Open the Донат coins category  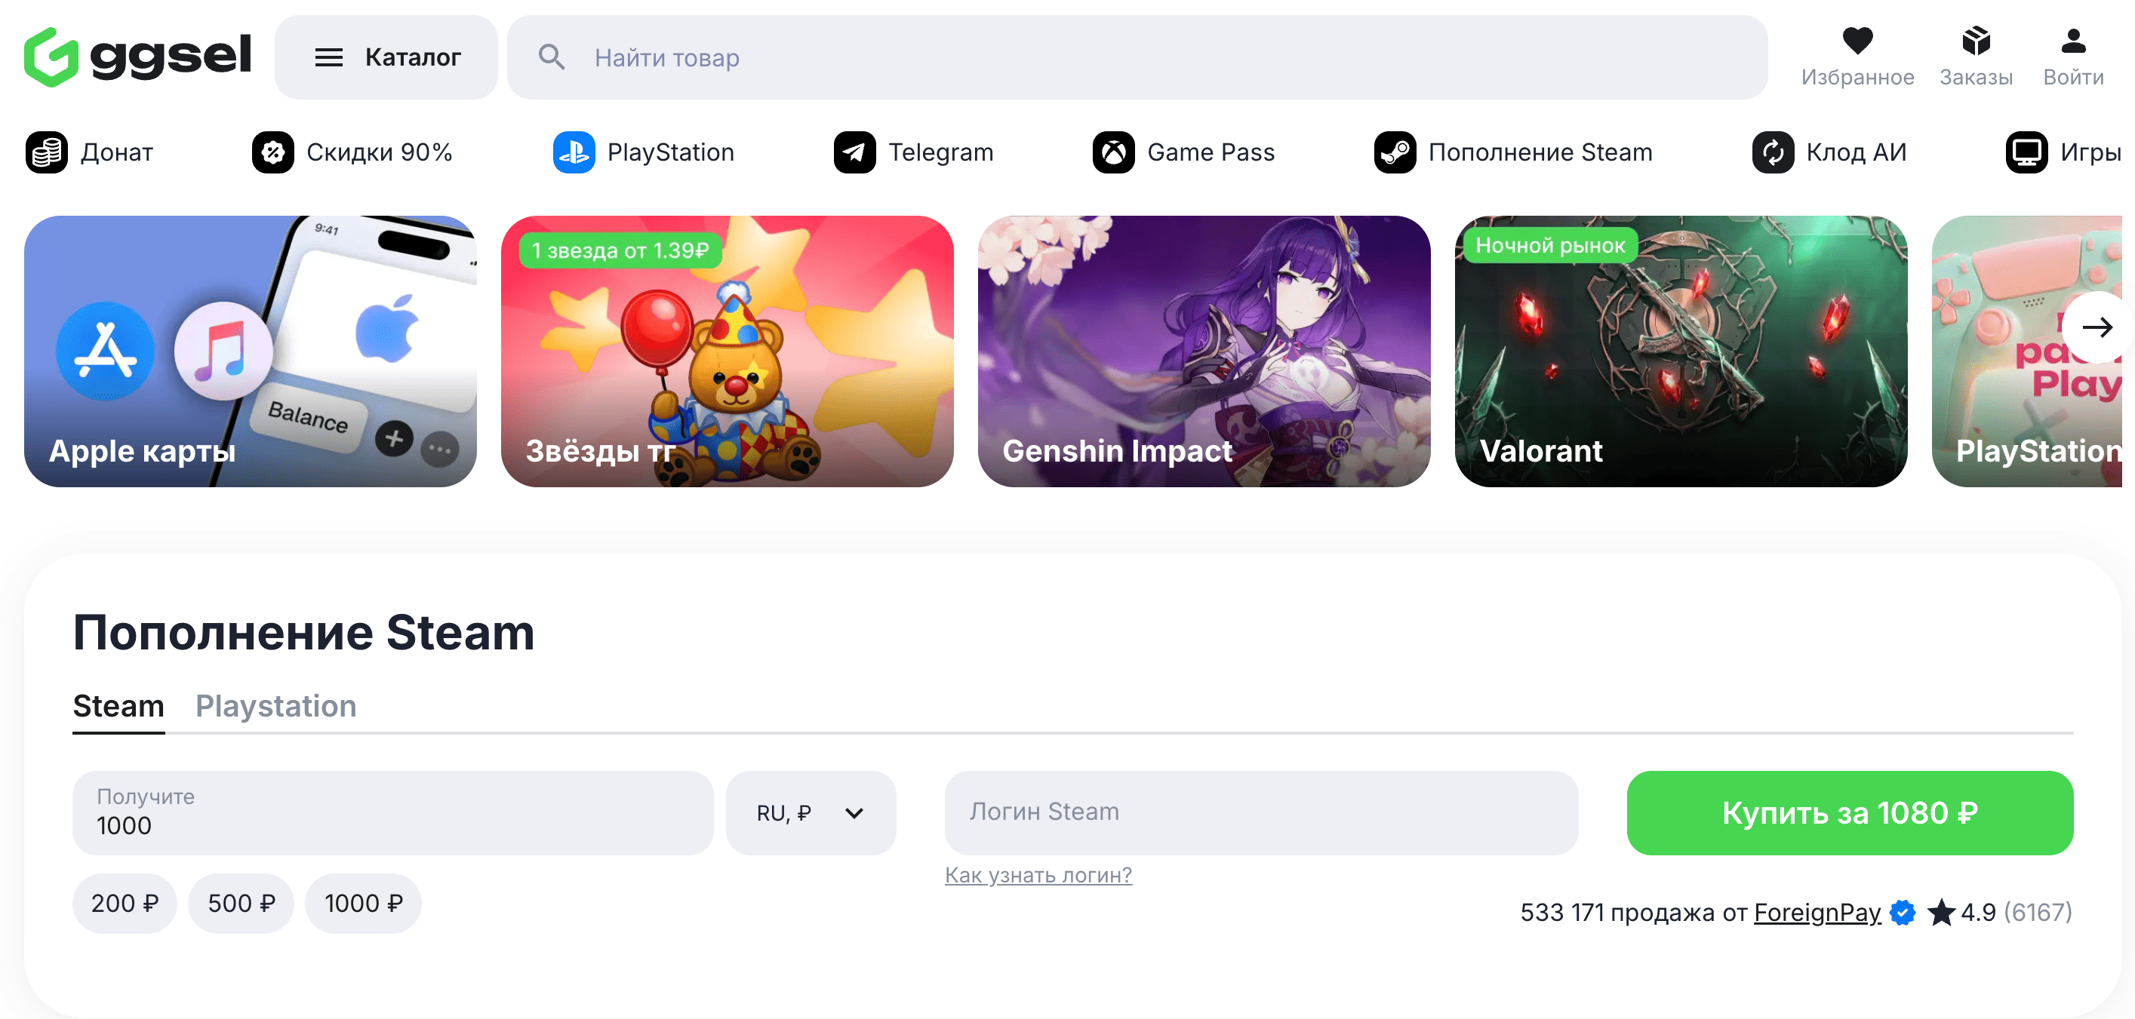(90, 152)
